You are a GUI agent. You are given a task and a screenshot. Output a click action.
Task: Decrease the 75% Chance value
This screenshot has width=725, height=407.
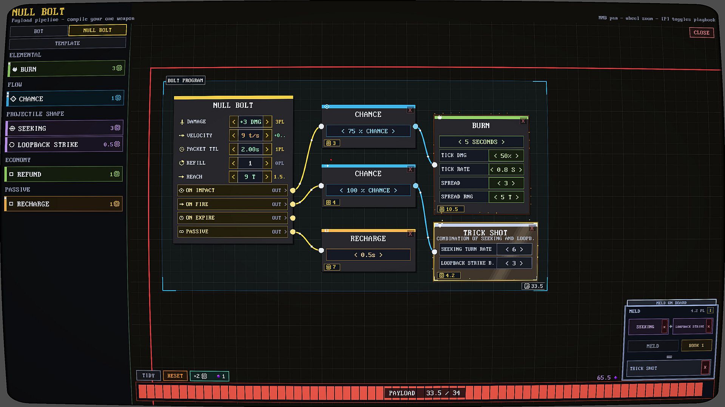343,131
